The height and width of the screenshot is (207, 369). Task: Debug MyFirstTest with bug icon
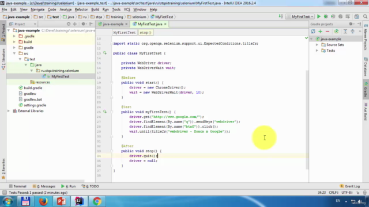(x=326, y=17)
